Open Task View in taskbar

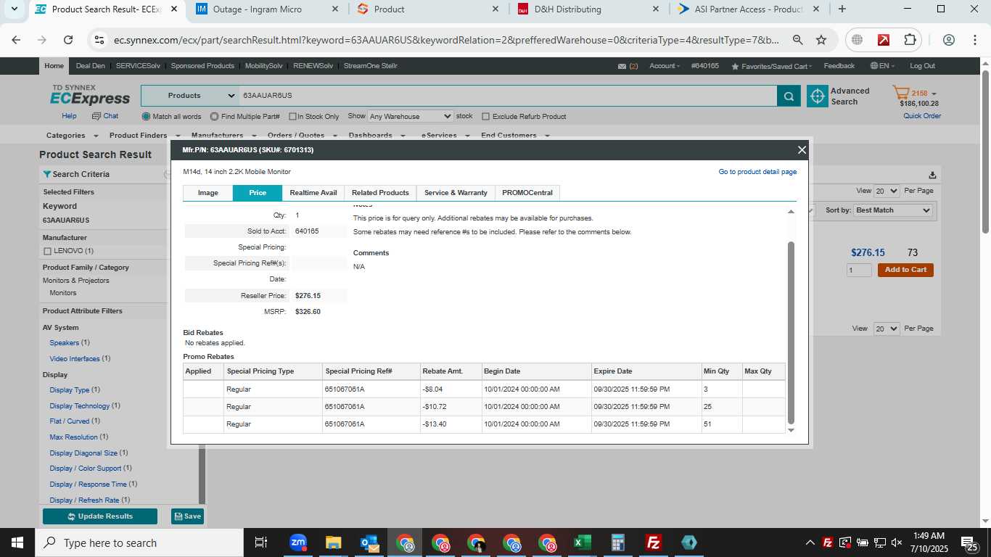point(261,542)
